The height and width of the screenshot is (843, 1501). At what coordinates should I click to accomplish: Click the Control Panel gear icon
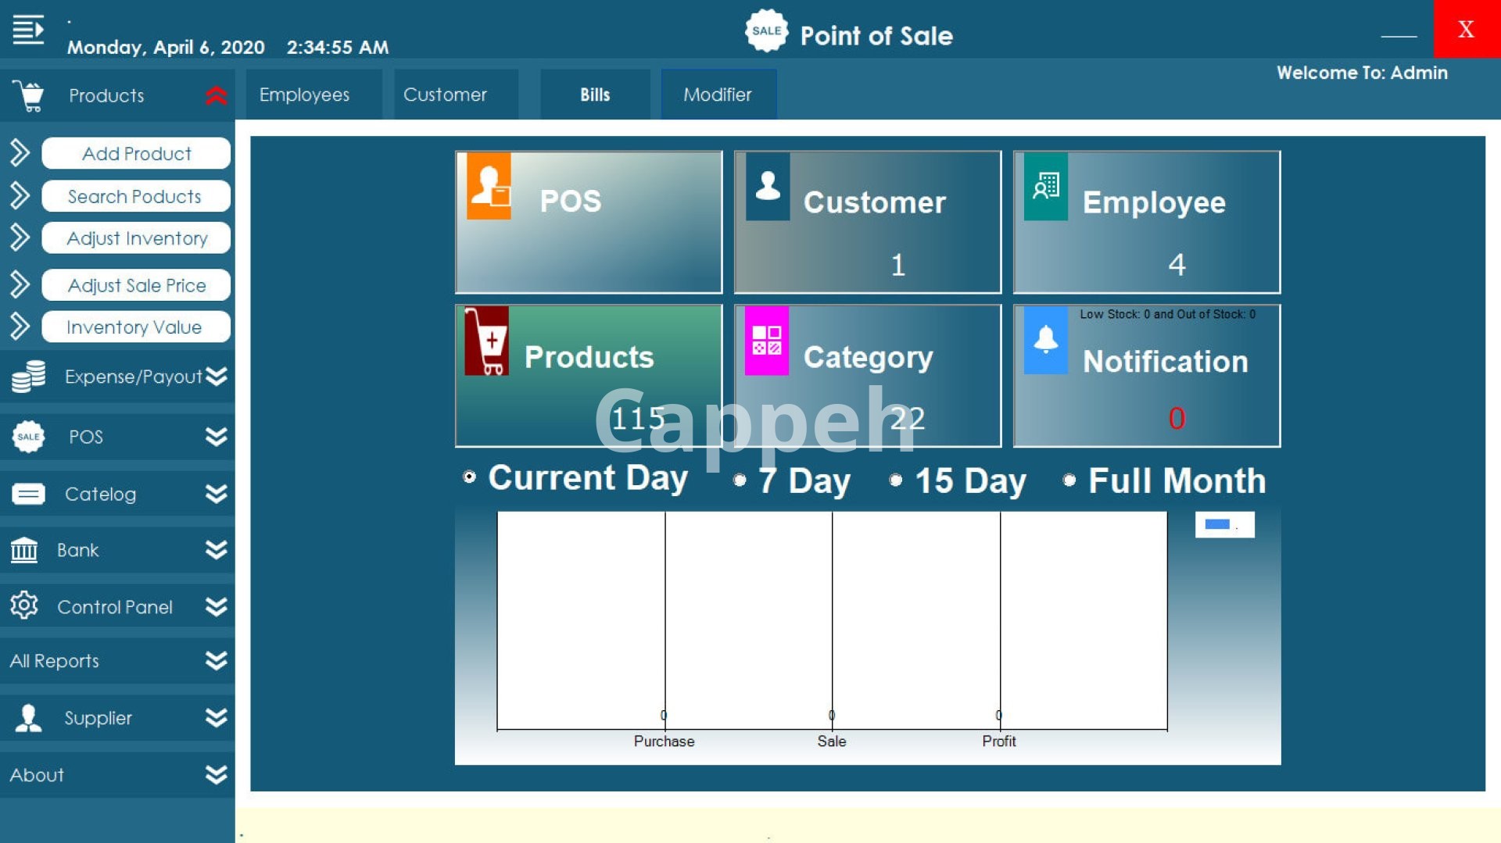(x=24, y=605)
